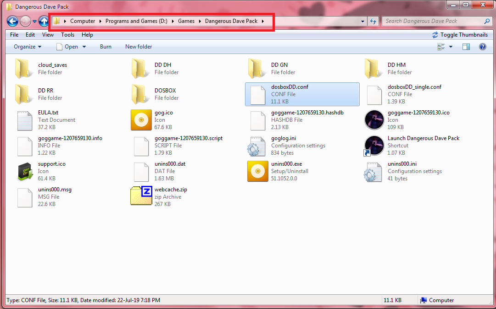Select the Launch Dangerous Dave Pack shortcut icon
496x309 pixels.
(x=374, y=146)
